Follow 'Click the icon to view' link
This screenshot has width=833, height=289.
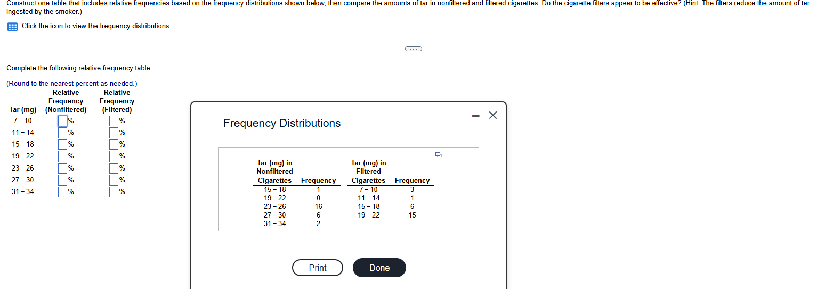pos(96,26)
